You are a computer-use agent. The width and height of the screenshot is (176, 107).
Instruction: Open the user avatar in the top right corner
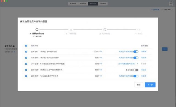171,3
